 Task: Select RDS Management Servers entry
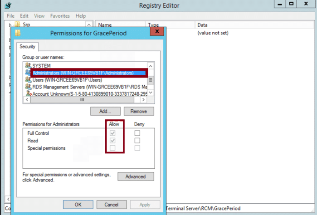(x=89, y=87)
